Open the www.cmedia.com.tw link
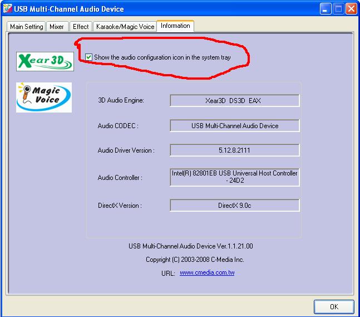The height and width of the screenshot is (317, 360). [x=207, y=272]
